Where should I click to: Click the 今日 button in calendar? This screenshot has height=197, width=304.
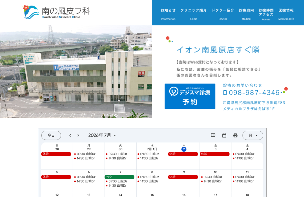51,135
